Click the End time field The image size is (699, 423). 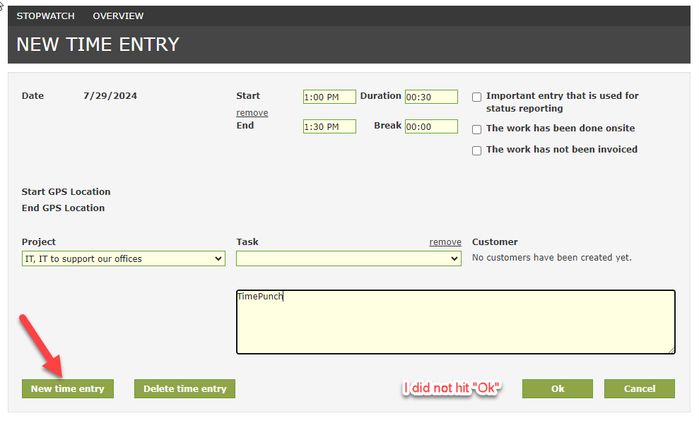point(329,127)
